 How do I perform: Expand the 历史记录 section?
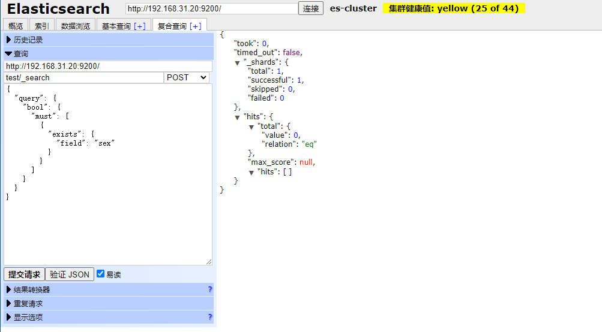click(109, 40)
